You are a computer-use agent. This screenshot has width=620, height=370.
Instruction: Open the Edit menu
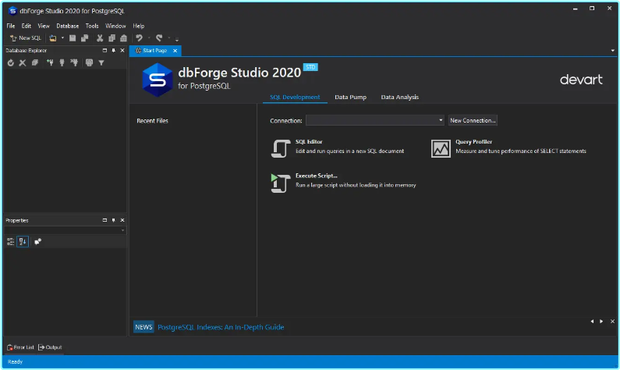26,26
